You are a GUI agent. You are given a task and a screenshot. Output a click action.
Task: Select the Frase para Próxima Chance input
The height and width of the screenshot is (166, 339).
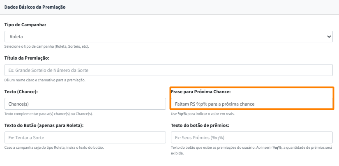(x=251, y=104)
